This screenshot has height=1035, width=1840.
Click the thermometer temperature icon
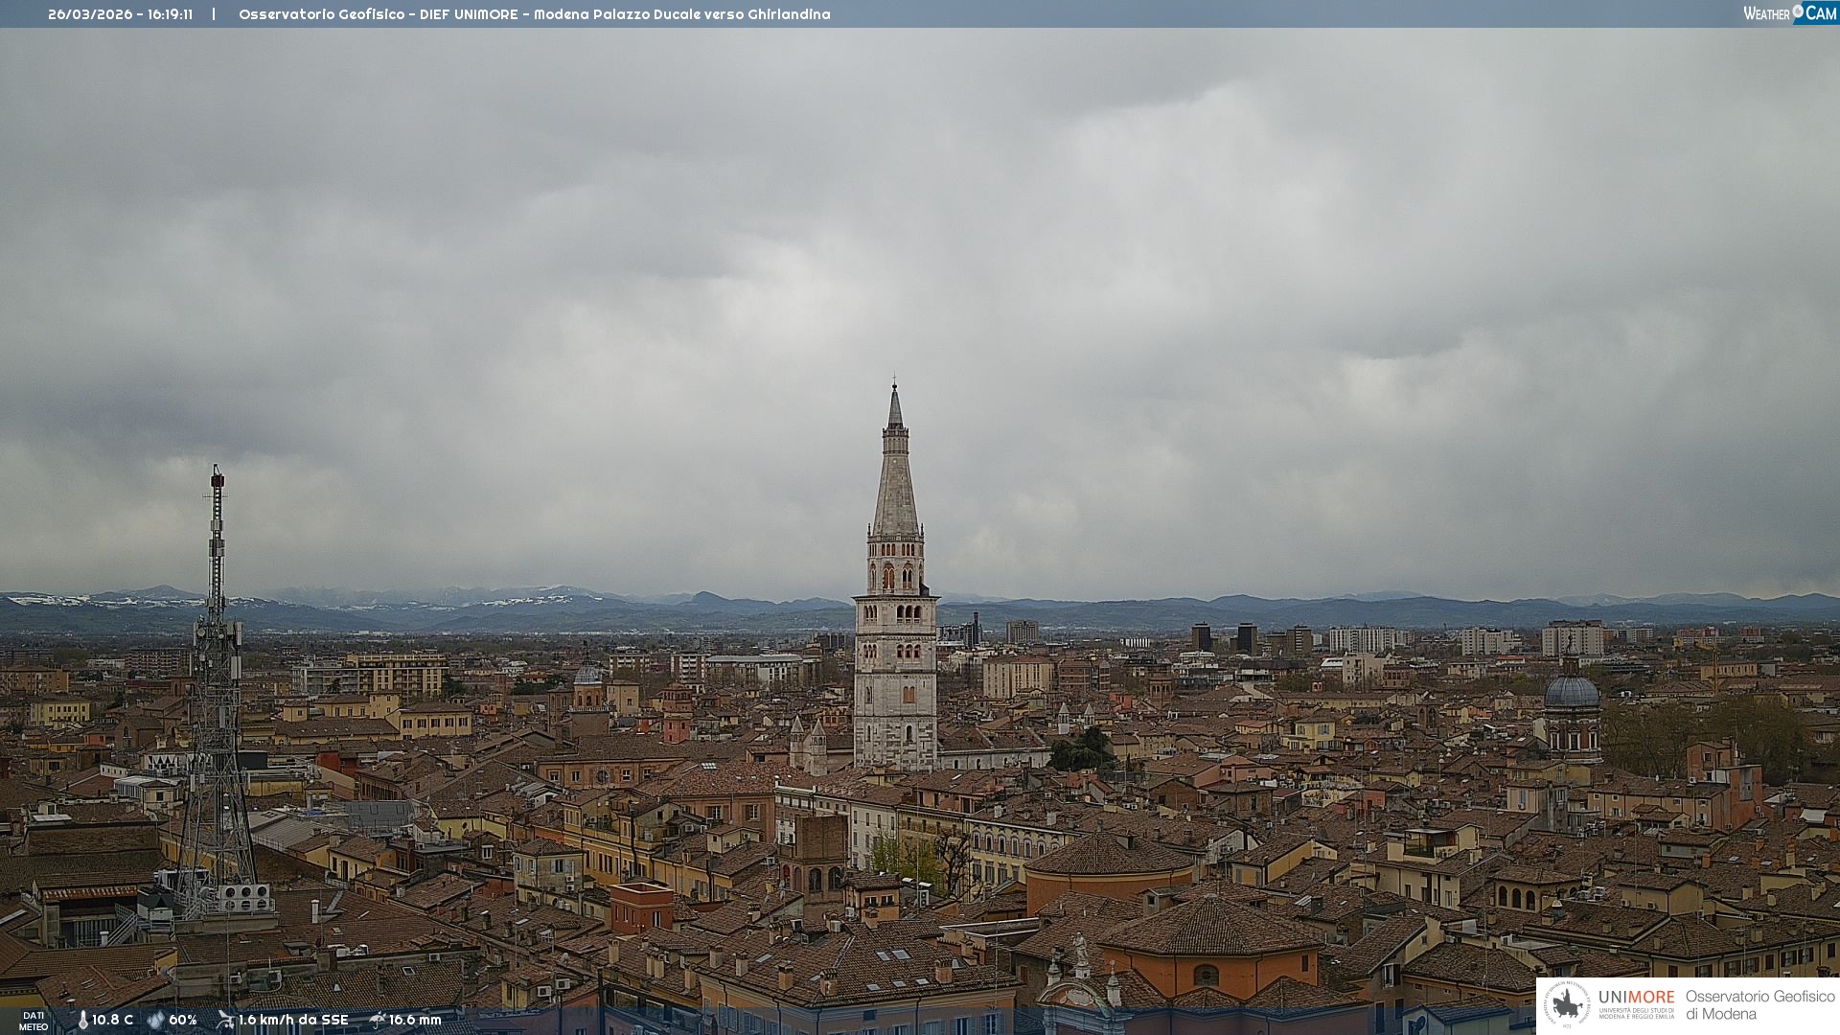(82, 1020)
